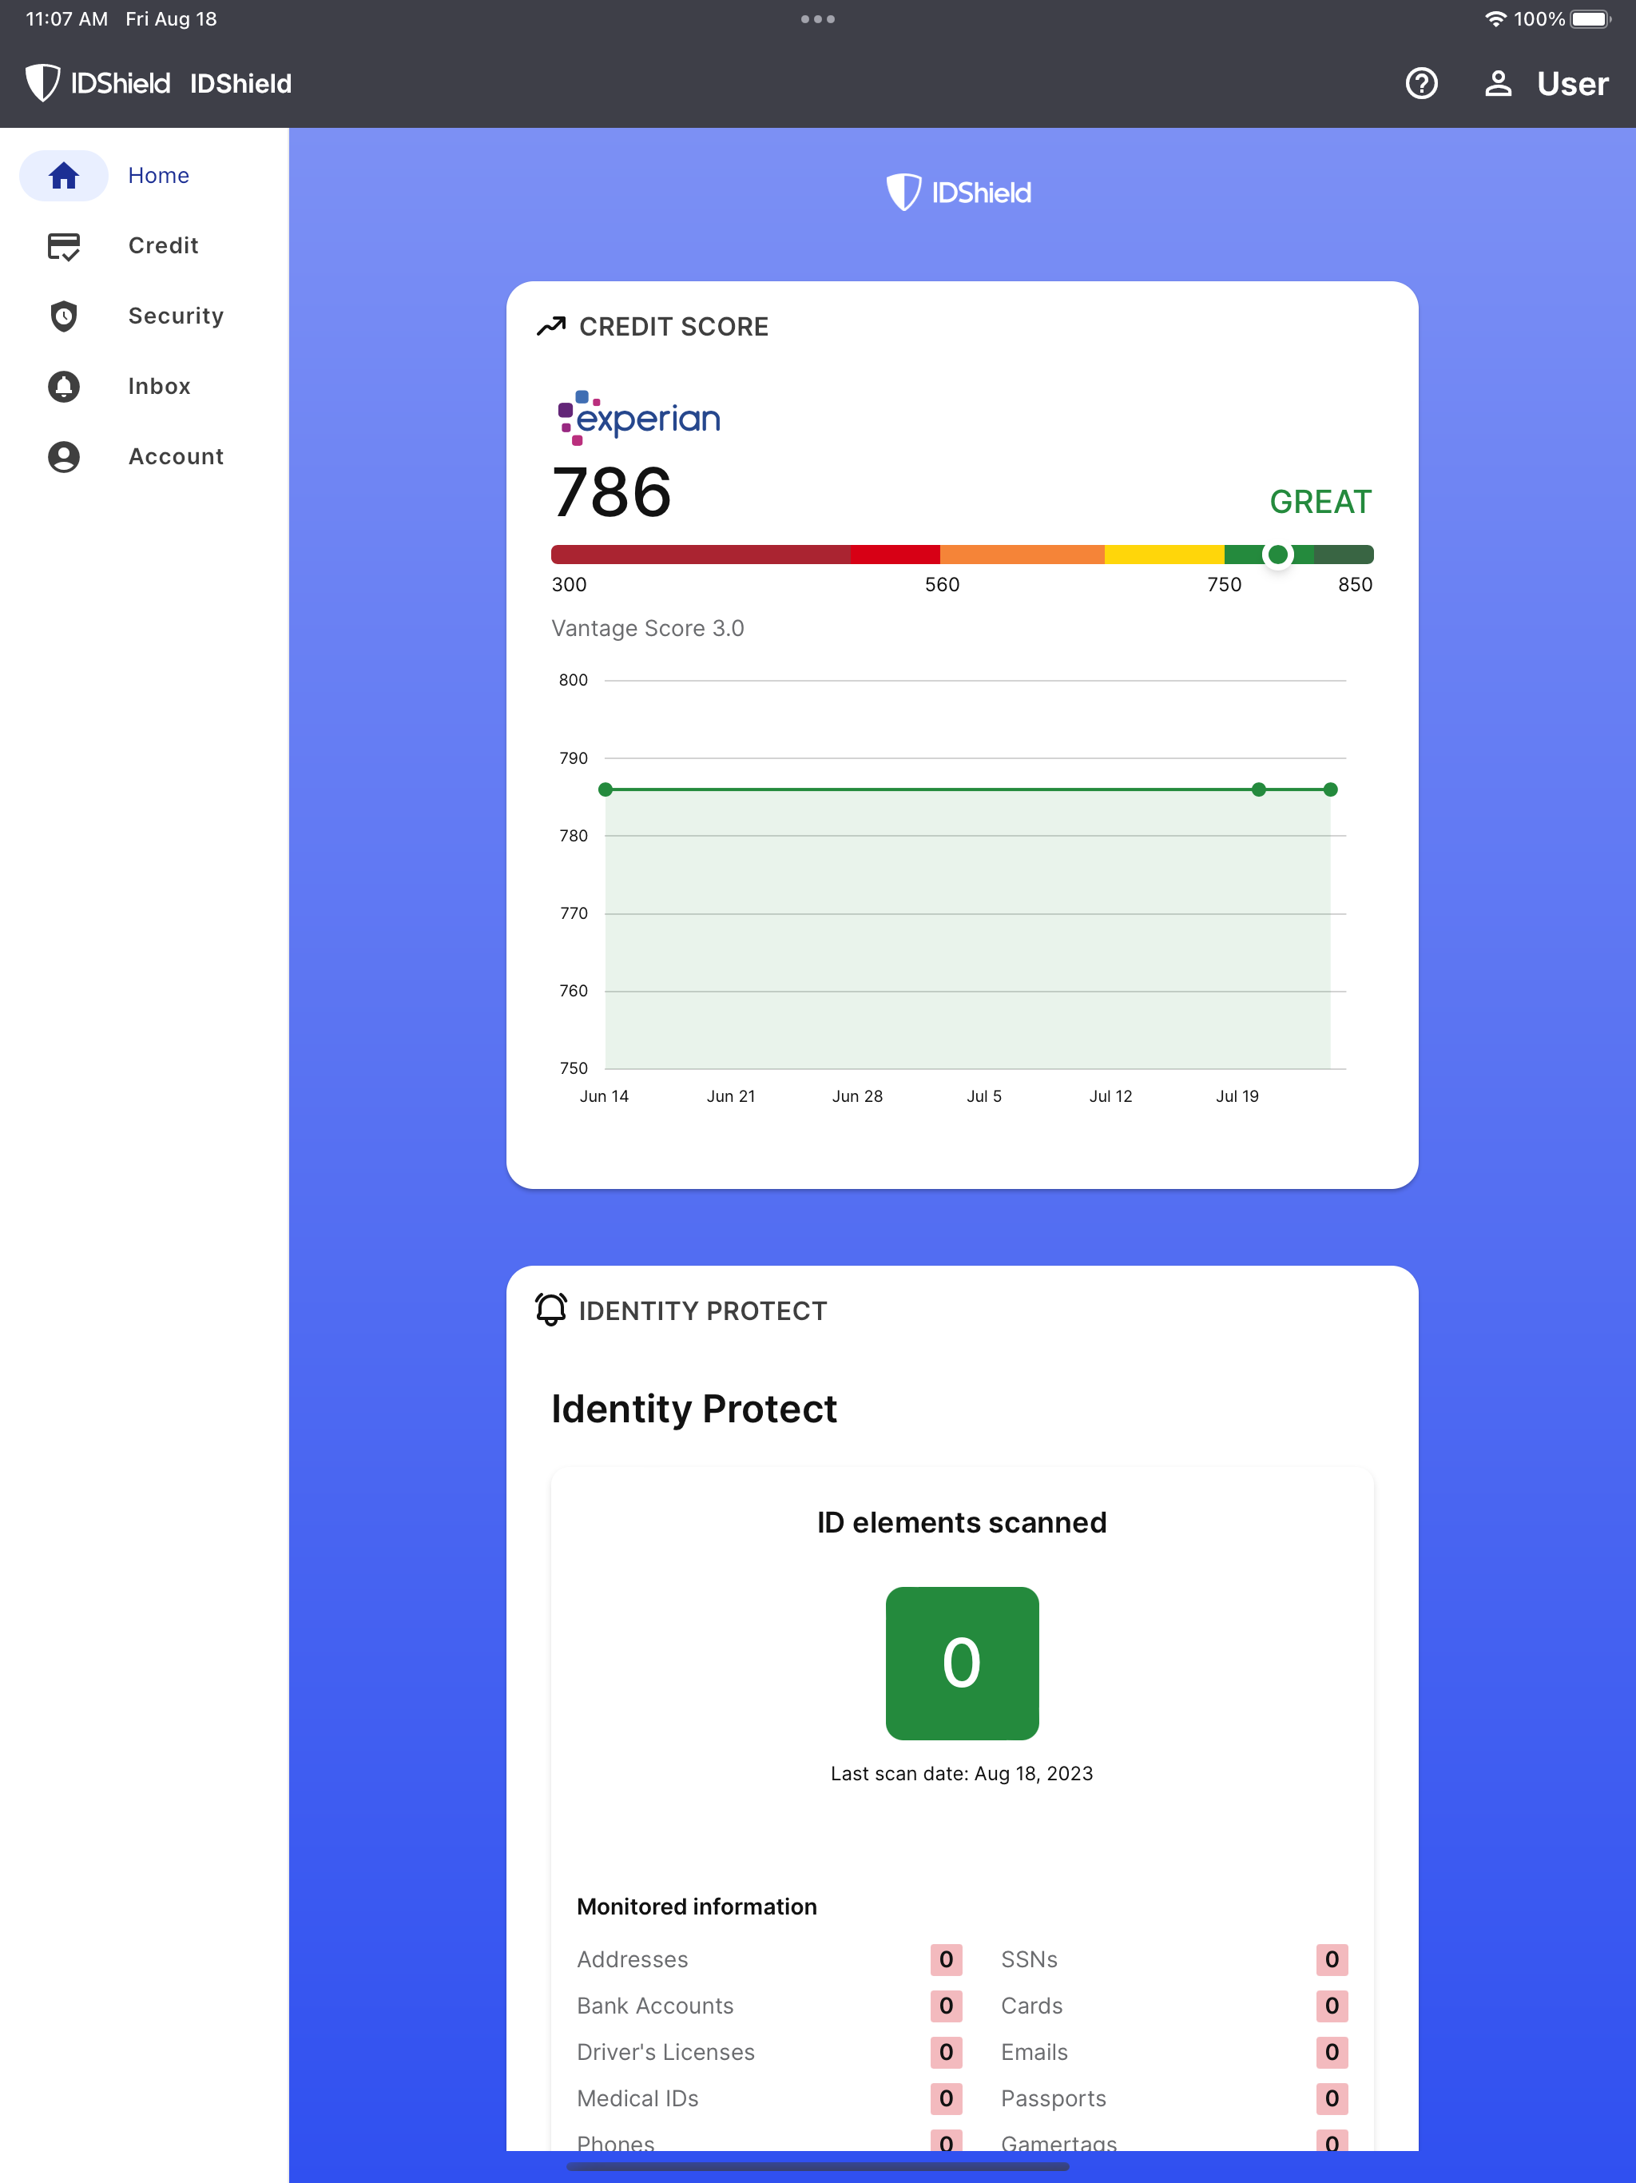Screen dimensions: 1636x2183
Task: Click the credit score gauge marker dot
Action: 1278,555
